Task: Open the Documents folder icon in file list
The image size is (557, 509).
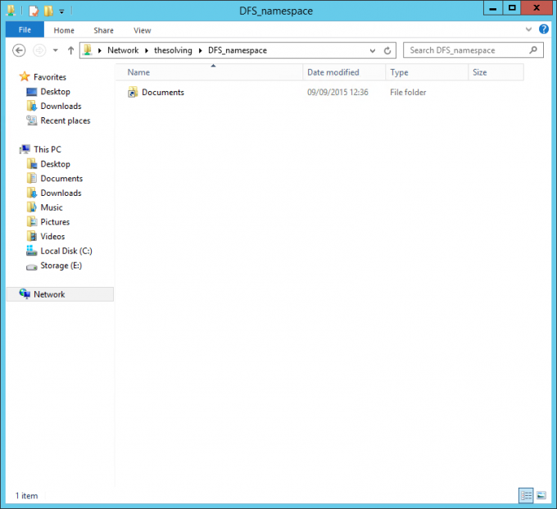Action: pyautogui.click(x=133, y=93)
